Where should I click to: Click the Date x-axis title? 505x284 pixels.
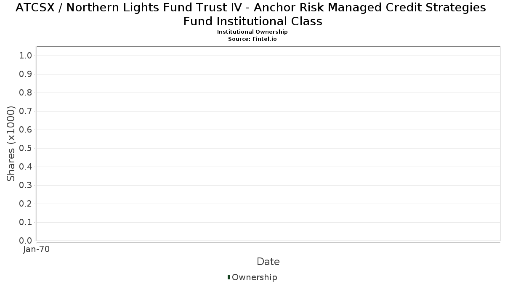click(x=268, y=262)
